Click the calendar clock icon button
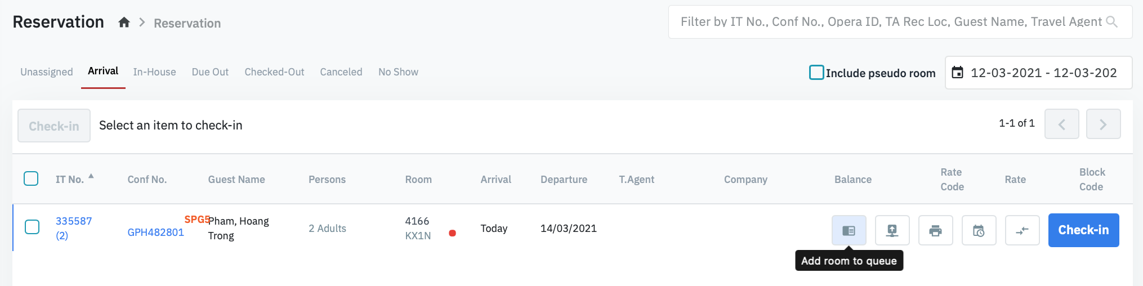The height and width of the screenshot is (286, 1143). (979, 230)
